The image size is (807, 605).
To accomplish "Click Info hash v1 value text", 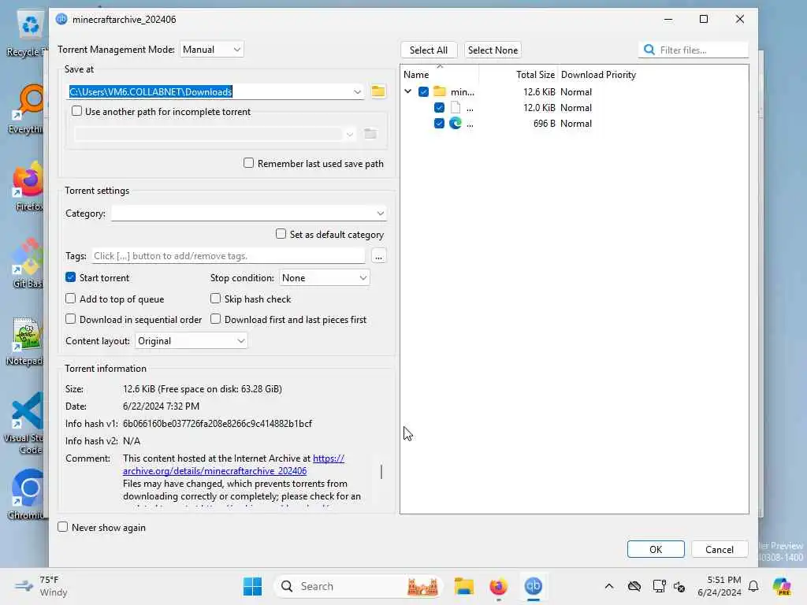I will tap(218, 423).
